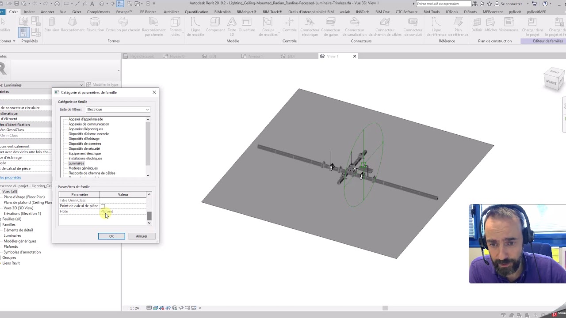Open the Créer ribbon tab
Viewport: 566px width, 318px height.
(x=13, y=12)
